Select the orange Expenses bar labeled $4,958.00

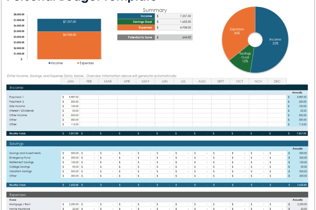[x=69, y=45]
